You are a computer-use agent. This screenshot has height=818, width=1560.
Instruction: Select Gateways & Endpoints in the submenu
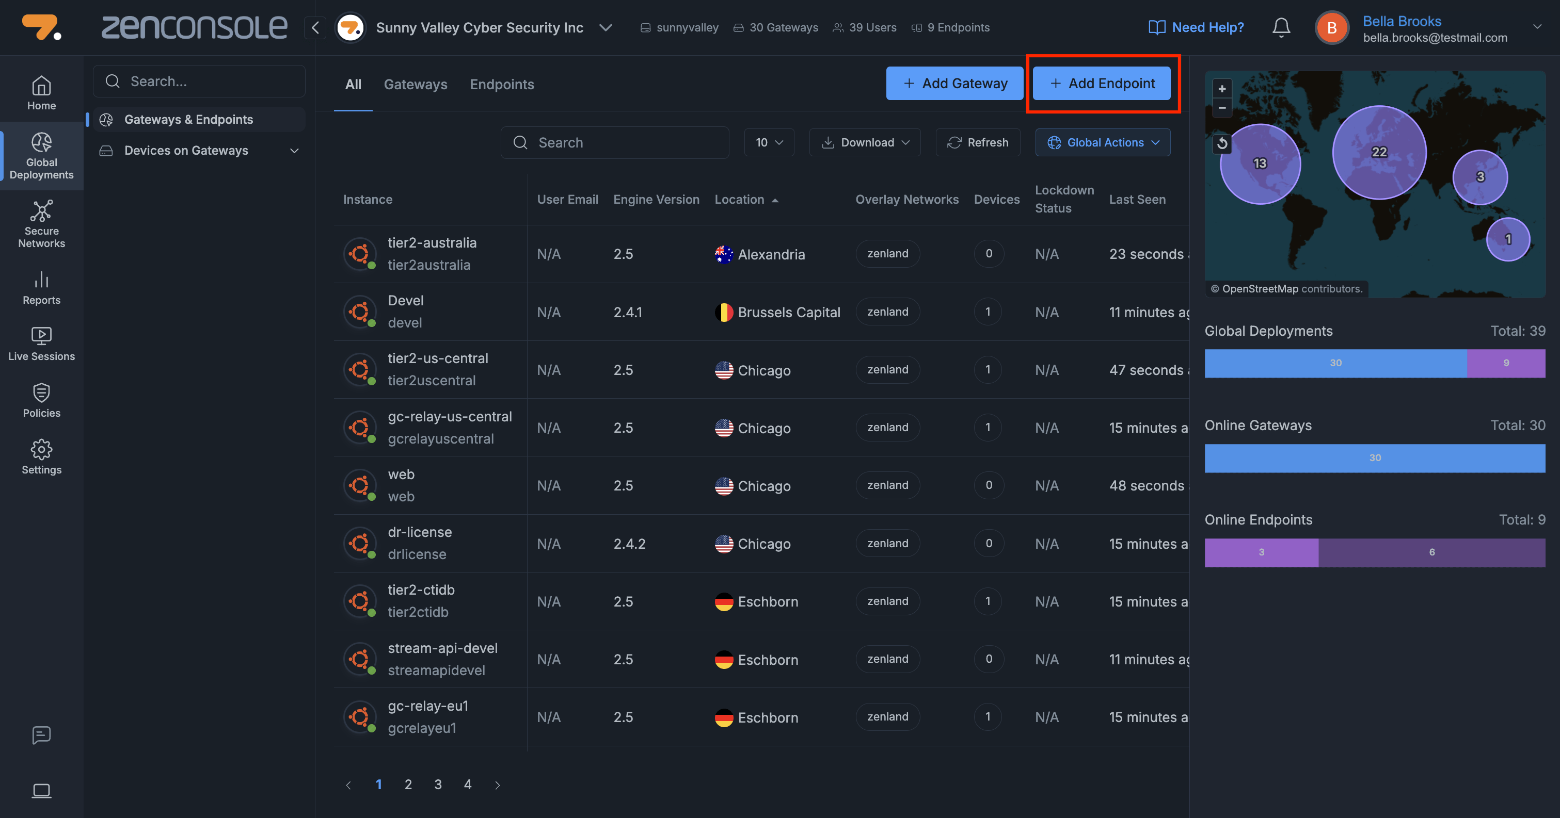tap(199, 119)
